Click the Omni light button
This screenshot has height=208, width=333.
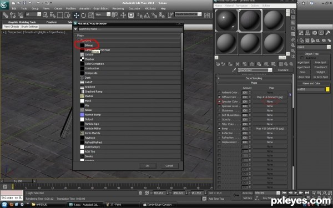pos(304,72)
